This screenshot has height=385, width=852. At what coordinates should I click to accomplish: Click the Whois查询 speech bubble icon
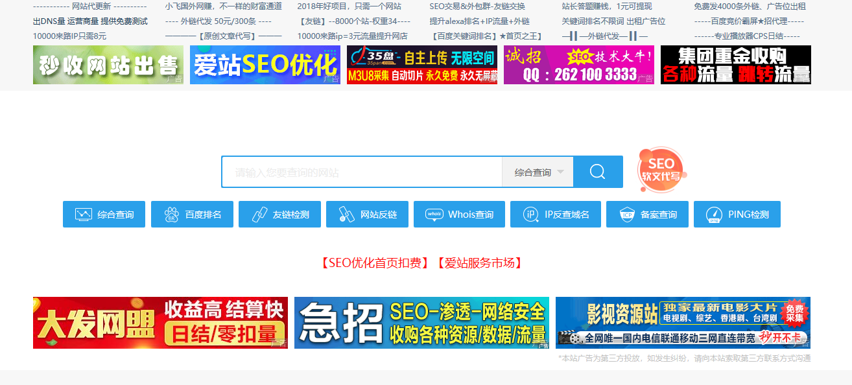(434, 215)
